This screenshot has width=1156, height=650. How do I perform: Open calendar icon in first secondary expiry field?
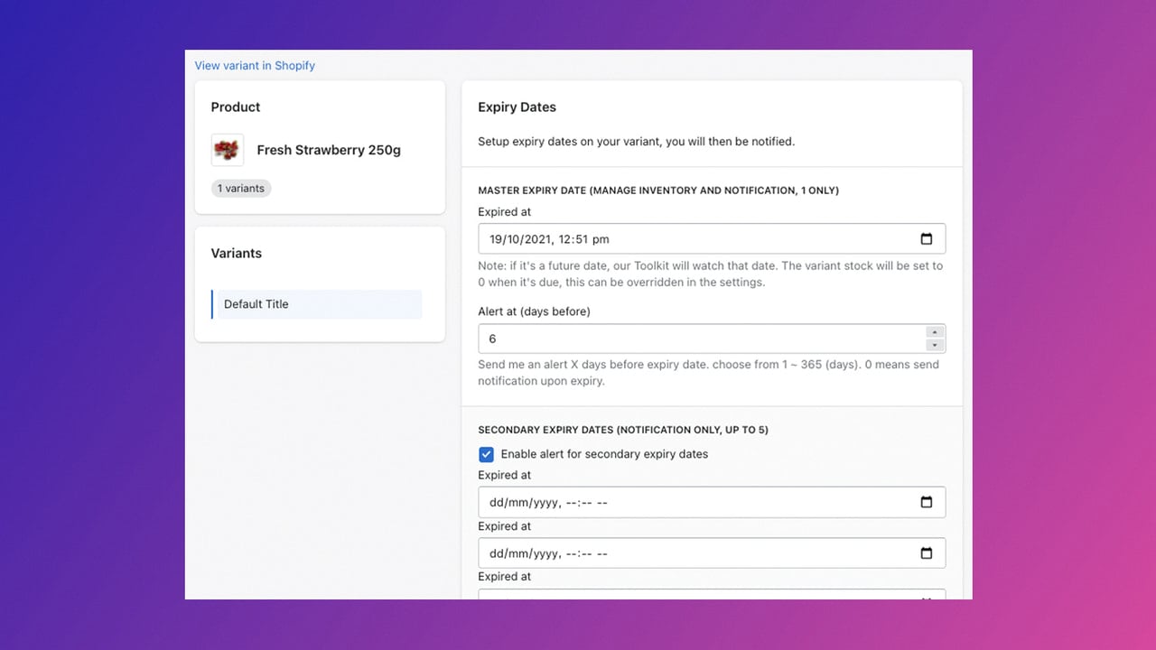(x=926, y=503)
